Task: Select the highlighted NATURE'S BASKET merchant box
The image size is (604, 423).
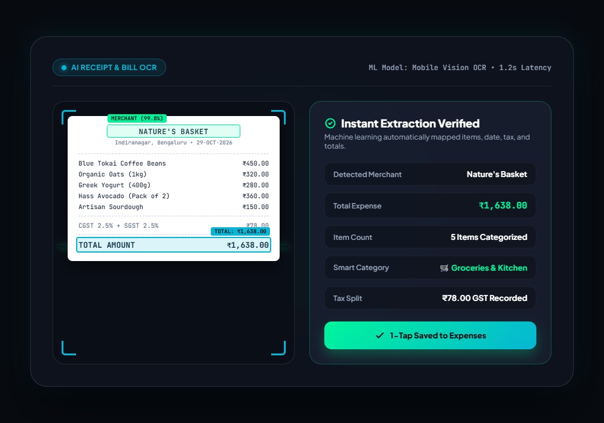Action: click(x=173, y=131)
